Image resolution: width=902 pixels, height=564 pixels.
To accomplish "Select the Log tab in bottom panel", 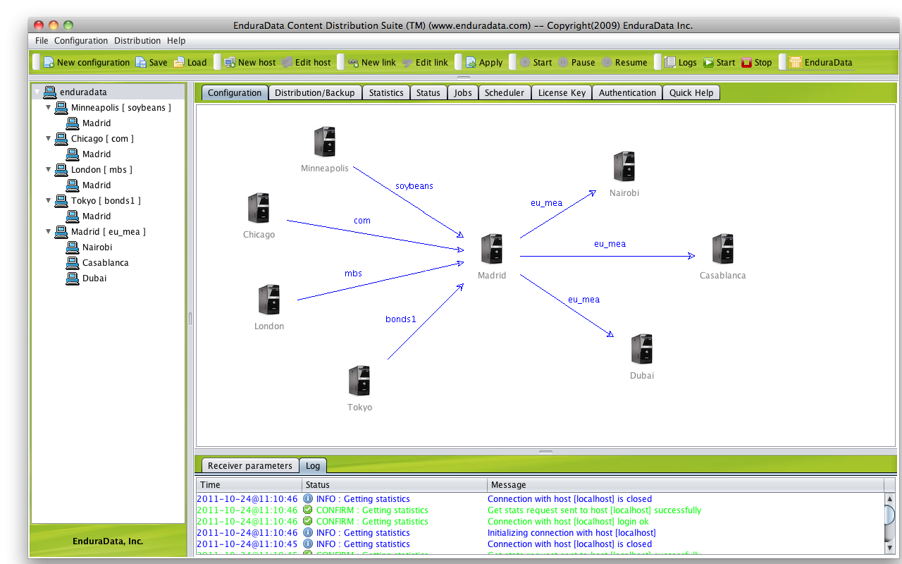I will coord(313,465).
